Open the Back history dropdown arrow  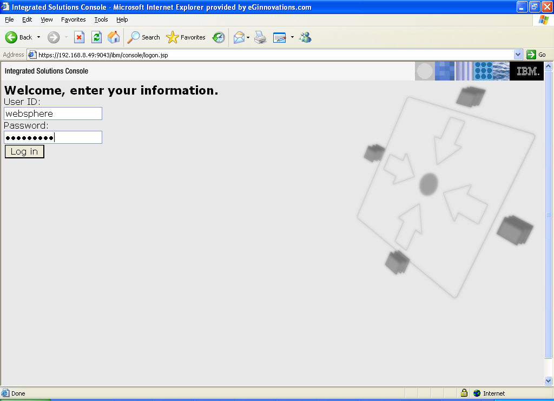click(38, 37)
